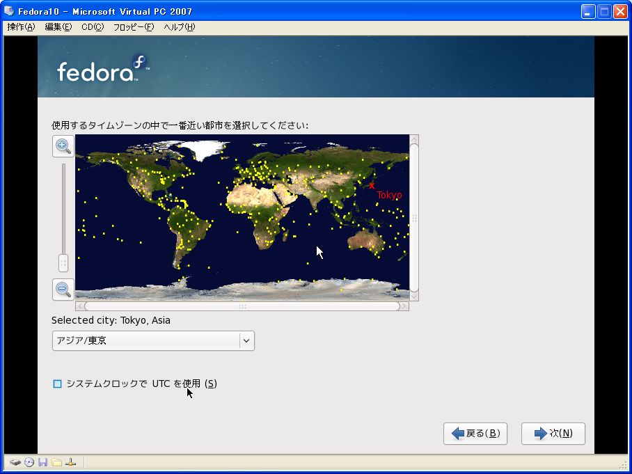This screenshot has height=474, width=632.
Task: Click the red Tokyo label on map
Action: point(389,195)
